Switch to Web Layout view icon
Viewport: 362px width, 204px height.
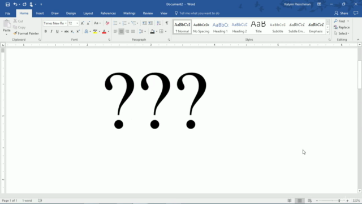pyautogui.click(x=309, y=201)
